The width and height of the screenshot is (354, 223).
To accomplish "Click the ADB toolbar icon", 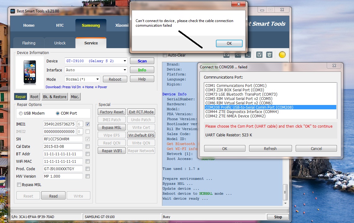I will (x=238, y=55).
